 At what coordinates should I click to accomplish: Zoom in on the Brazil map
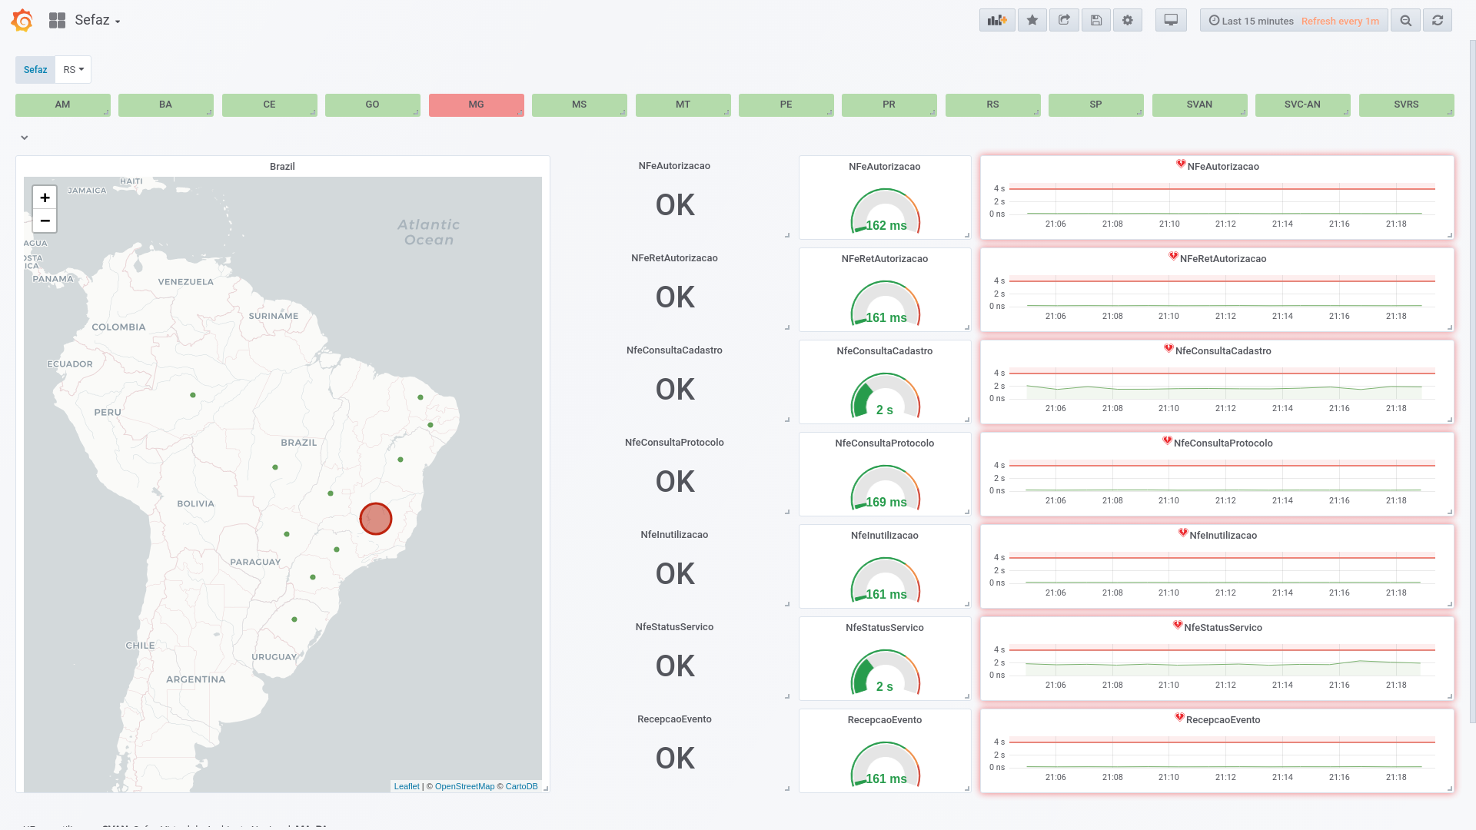[45, 198]
